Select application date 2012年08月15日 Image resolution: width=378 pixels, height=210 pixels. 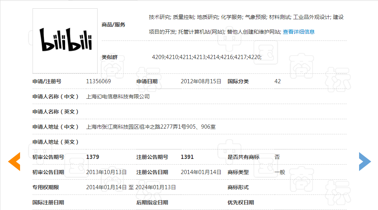click(x=201, y=81)
